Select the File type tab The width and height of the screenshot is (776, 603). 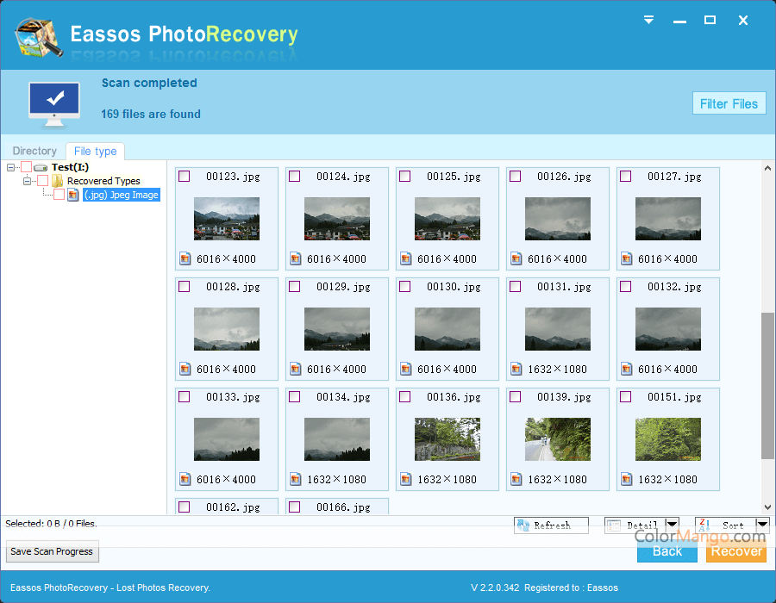pos(96,152)
